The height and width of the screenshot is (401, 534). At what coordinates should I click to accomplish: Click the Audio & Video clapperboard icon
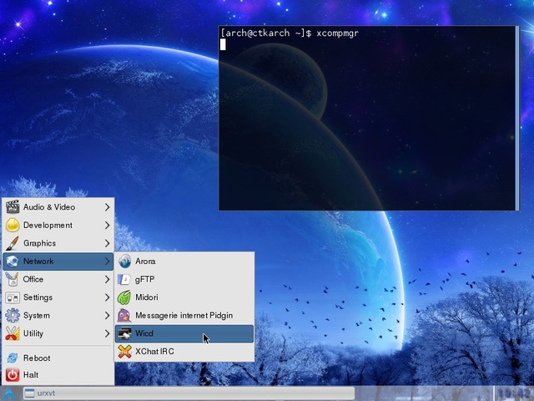[x=13, y=207]
